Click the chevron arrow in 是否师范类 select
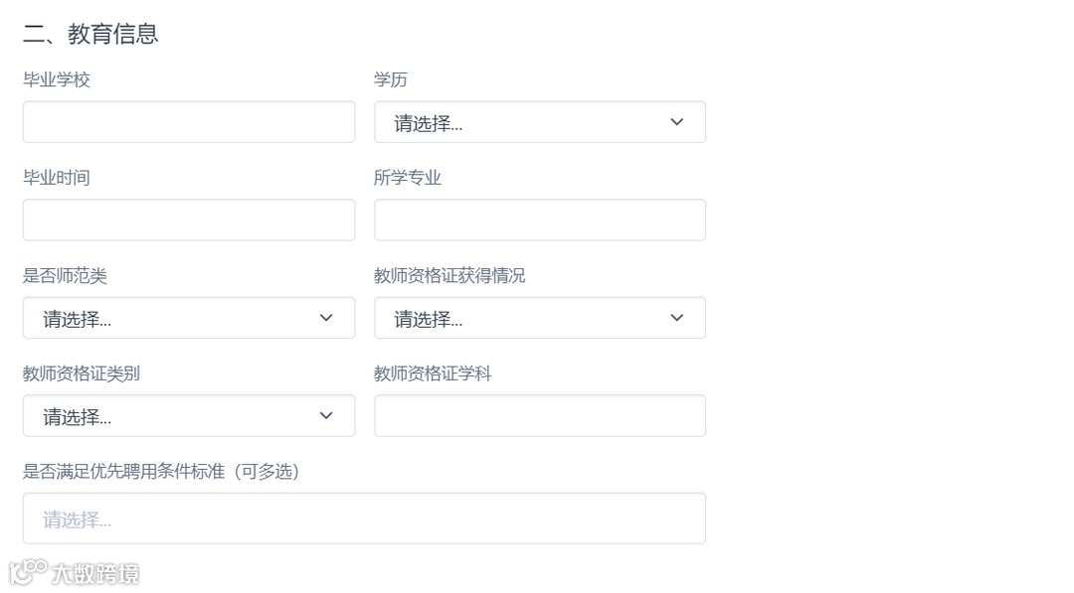Screen dimensions: 1074x593 tap(326, 318)
